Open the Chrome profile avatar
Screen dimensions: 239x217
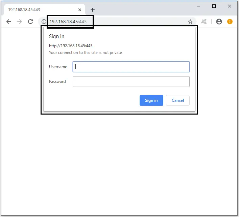219,22
